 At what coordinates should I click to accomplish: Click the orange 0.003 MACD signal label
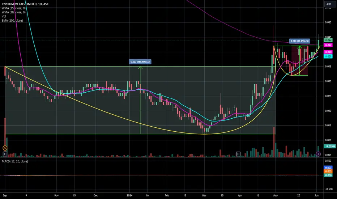tap(328, 172)
